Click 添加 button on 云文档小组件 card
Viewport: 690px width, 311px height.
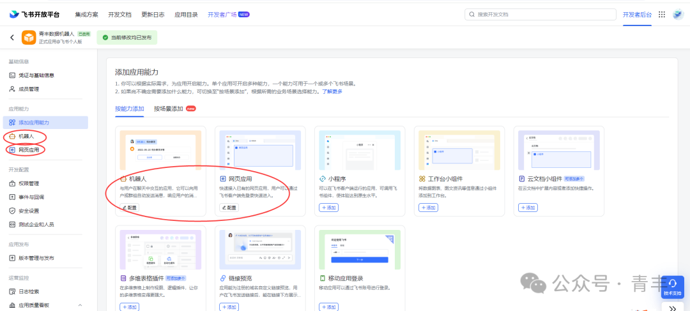coord(528,207)
